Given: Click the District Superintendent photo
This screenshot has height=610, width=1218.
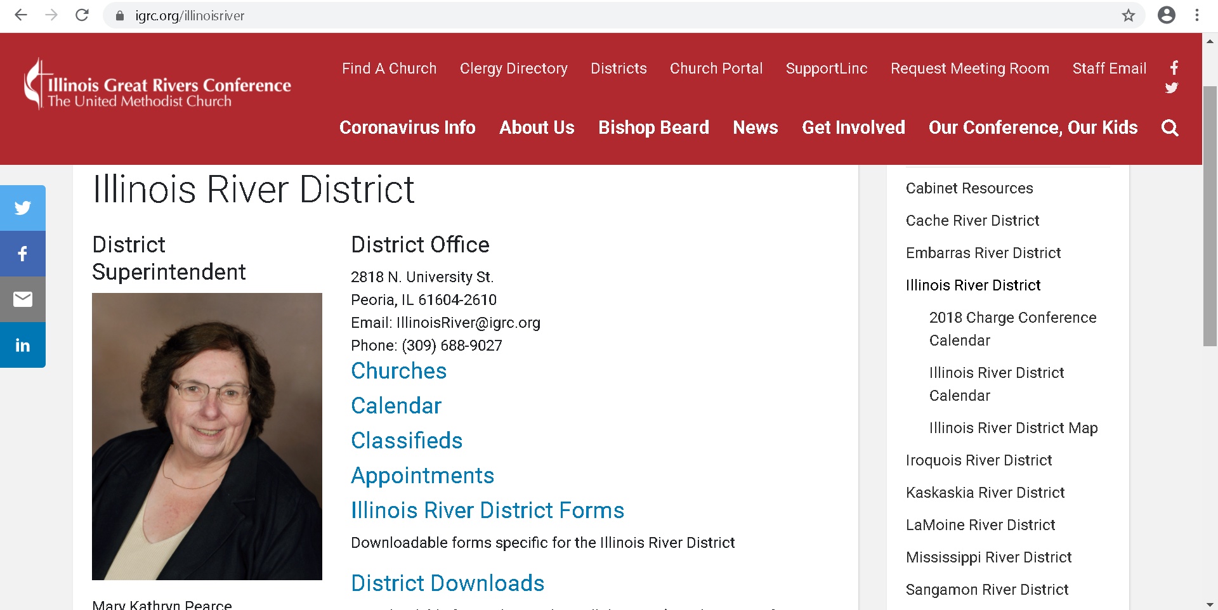Looking at the screenshot, I should pyautogui.click(x=207, y=436).
